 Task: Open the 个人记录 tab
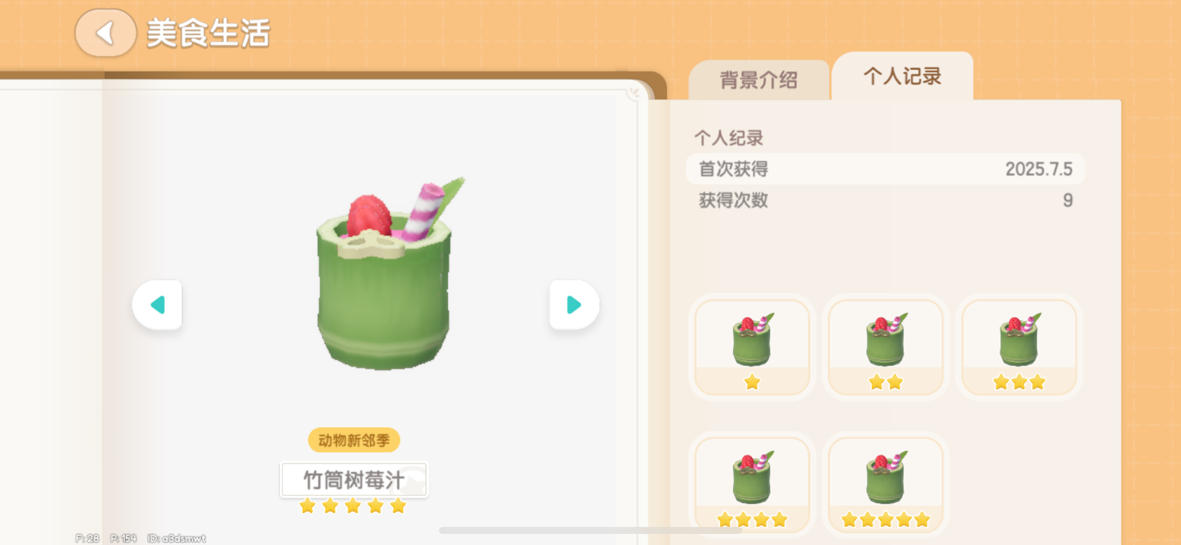(902, 76)
